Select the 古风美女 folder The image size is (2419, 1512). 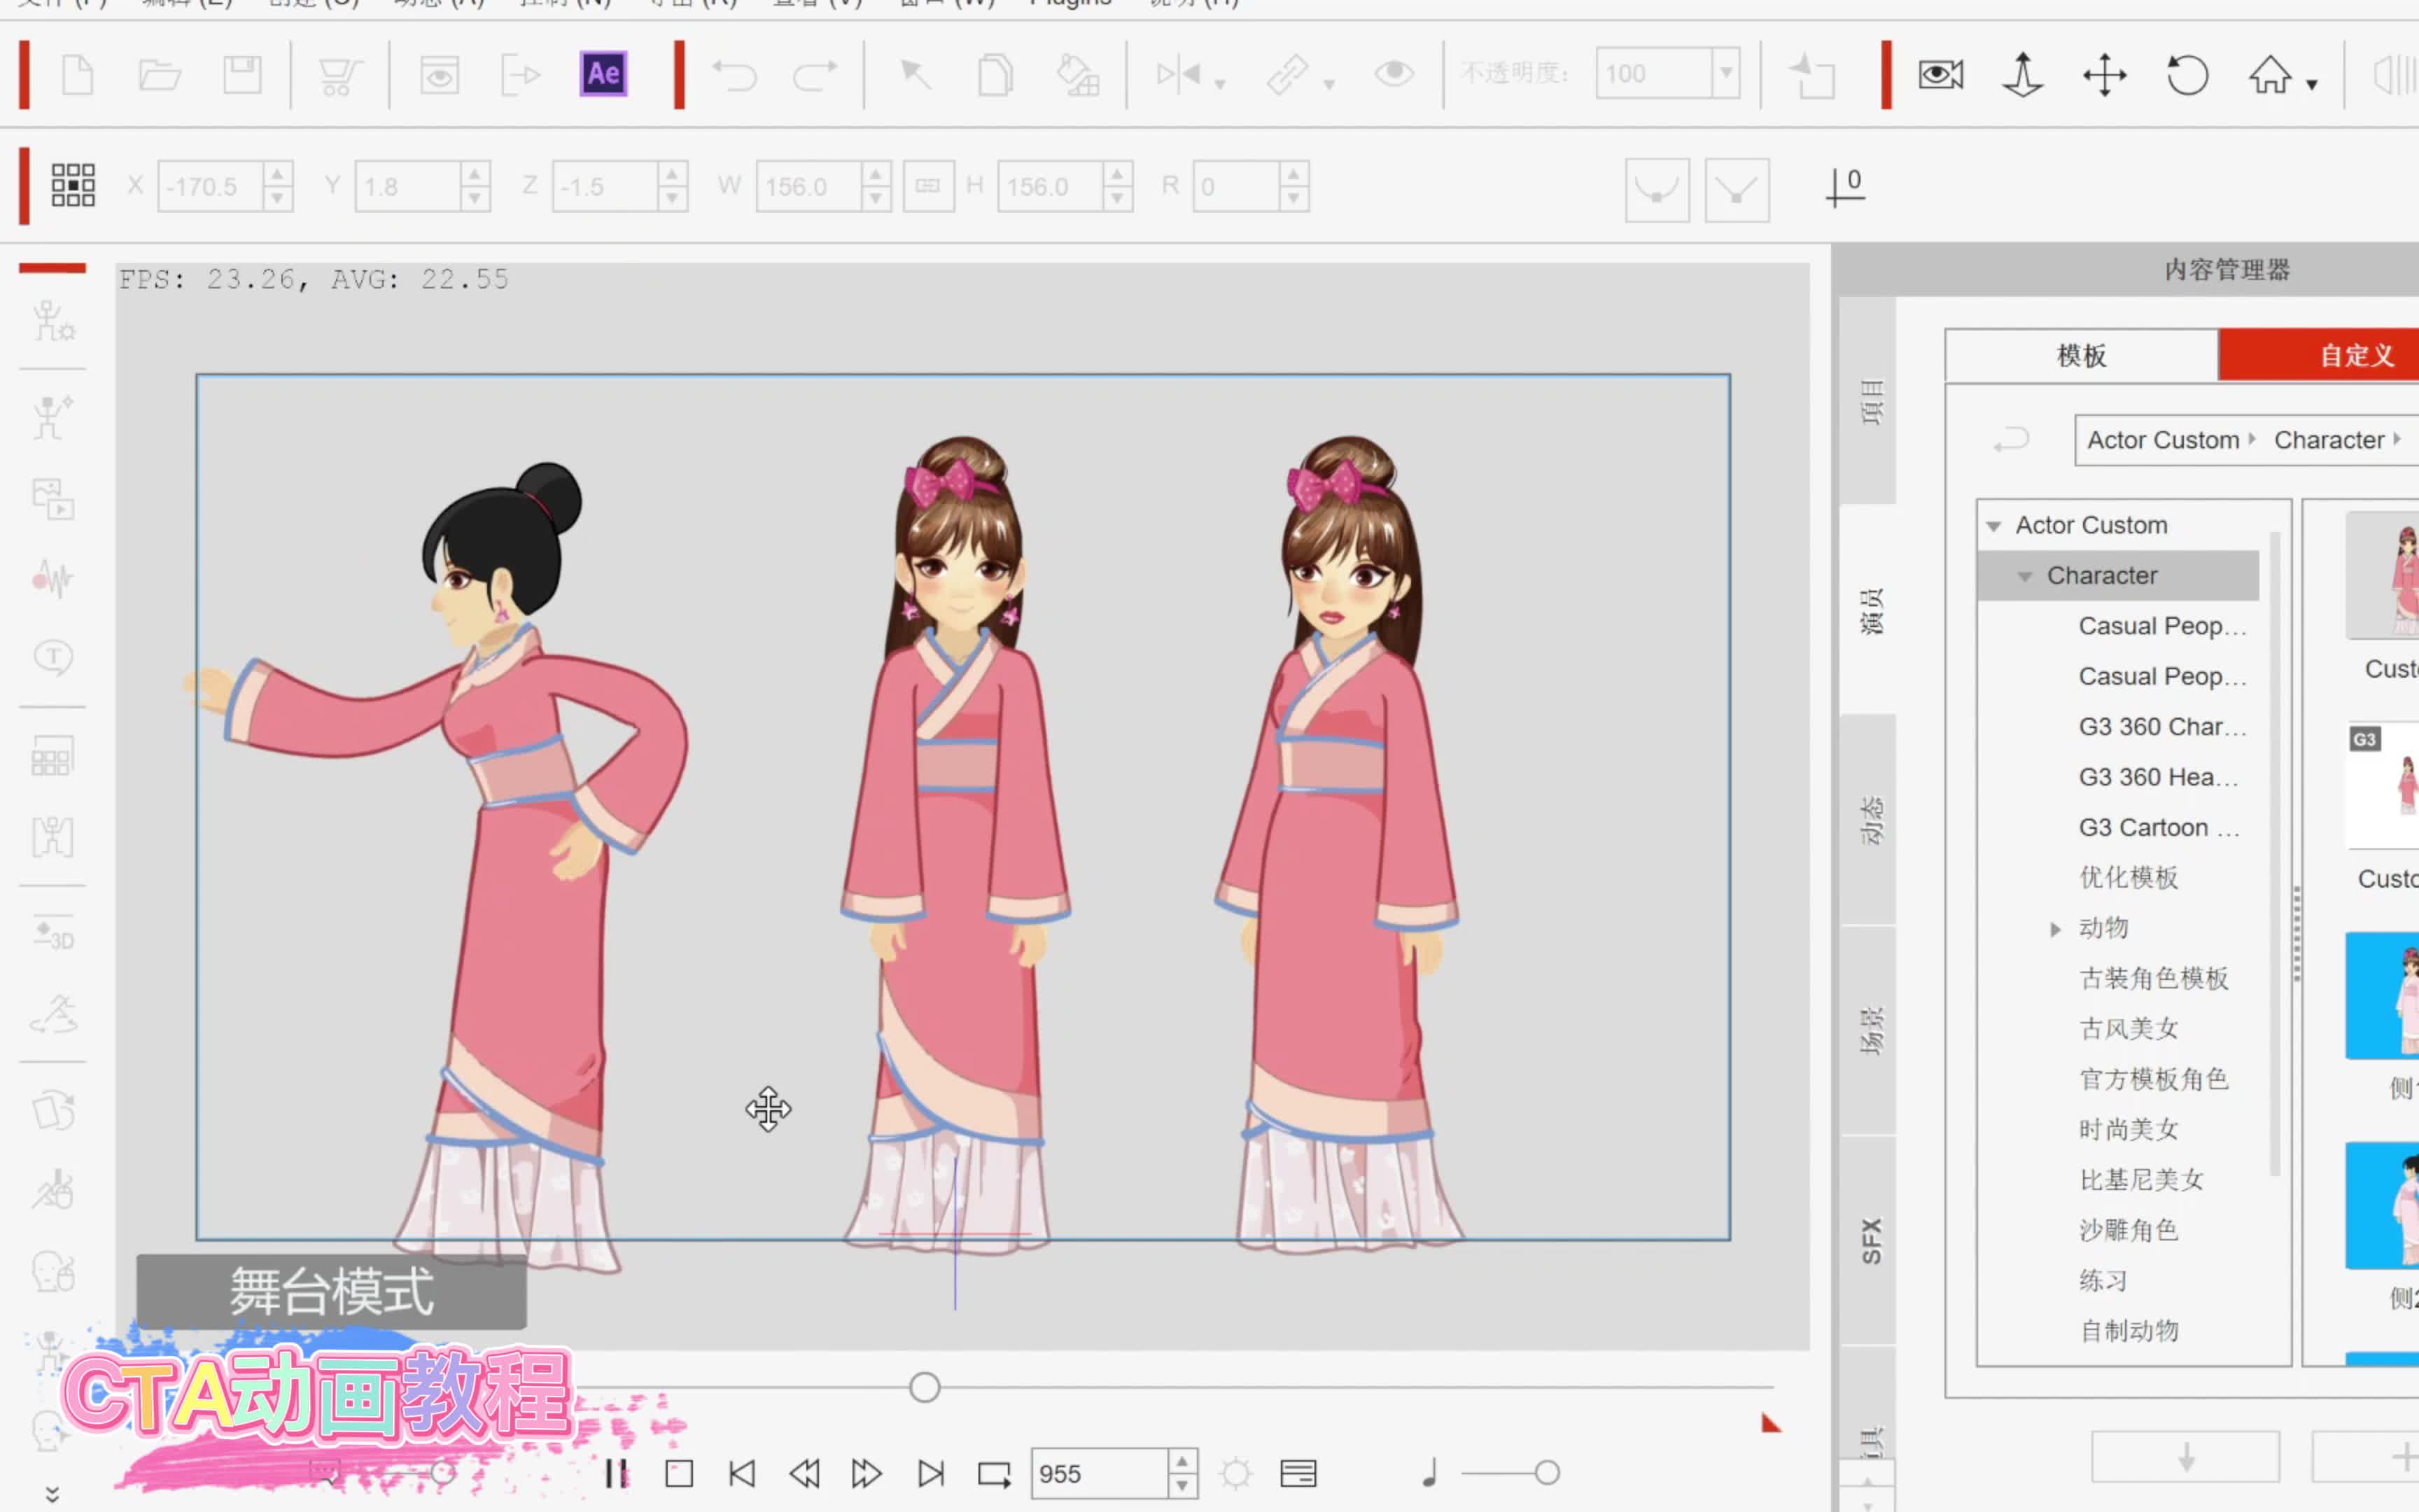click(2128, 1028)
